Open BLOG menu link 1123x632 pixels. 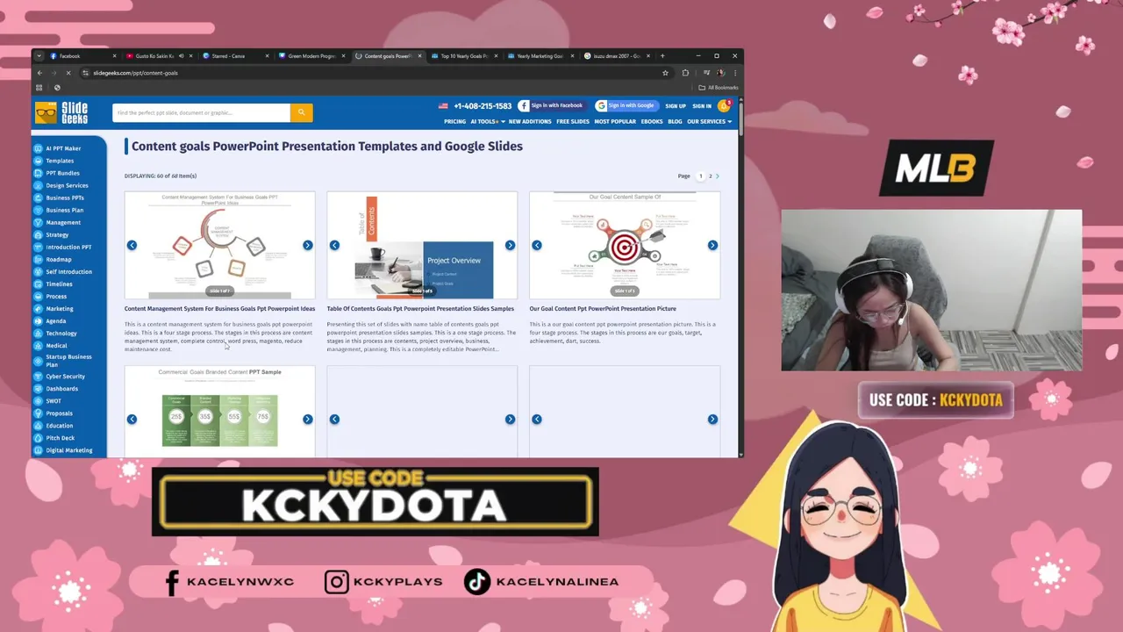[675, 122]
